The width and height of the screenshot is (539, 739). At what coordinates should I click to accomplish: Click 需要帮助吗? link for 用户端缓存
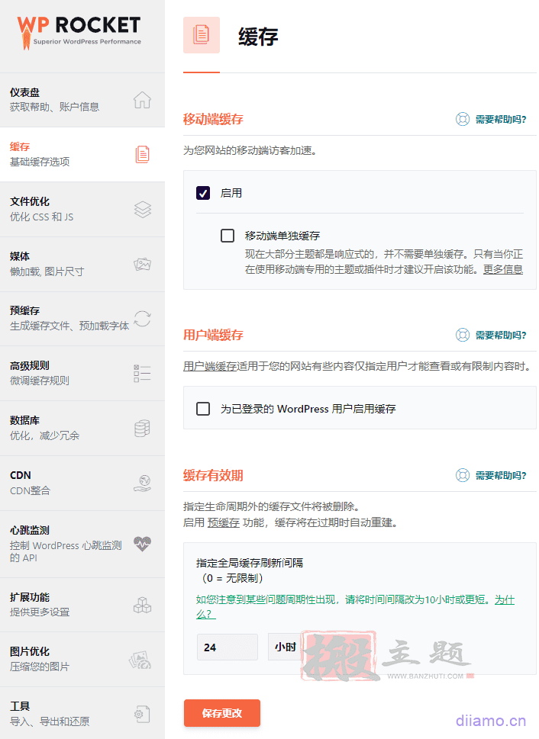500,335
